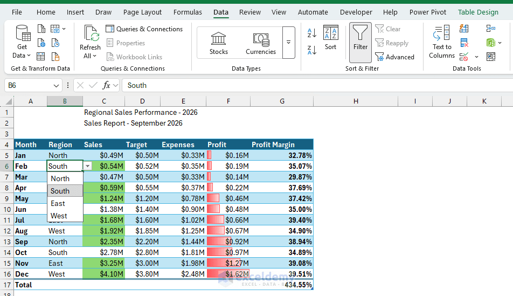This screenshot has width=513, height=296.
Task: Select the Stocks data type
Action: click(219, 43)
